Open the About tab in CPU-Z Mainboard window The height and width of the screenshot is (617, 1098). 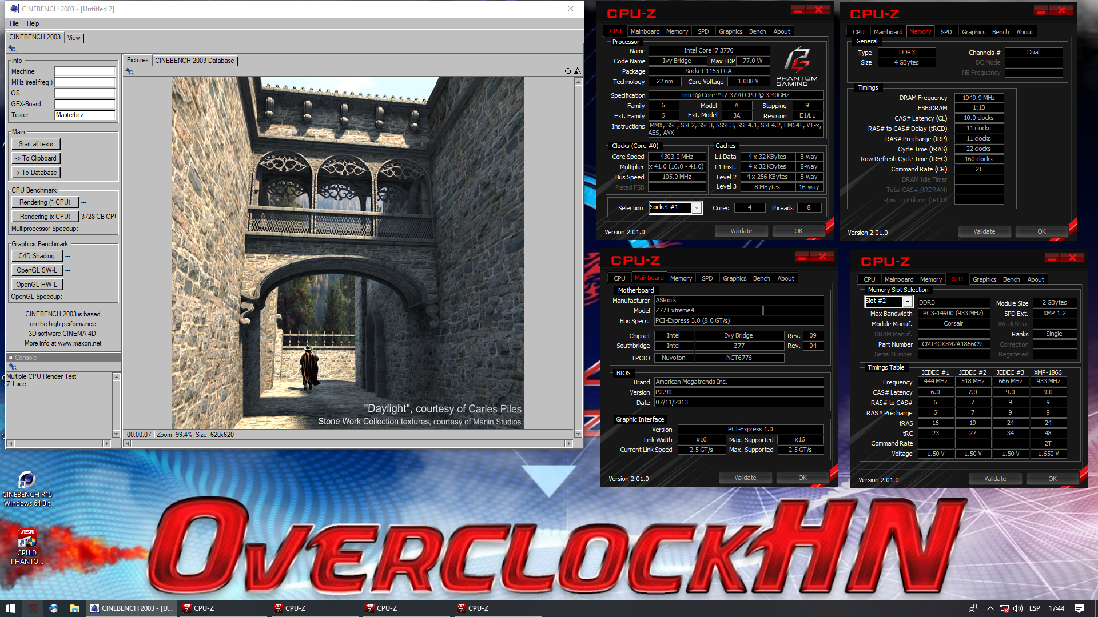pyautogui.click(x=785, y=278)
